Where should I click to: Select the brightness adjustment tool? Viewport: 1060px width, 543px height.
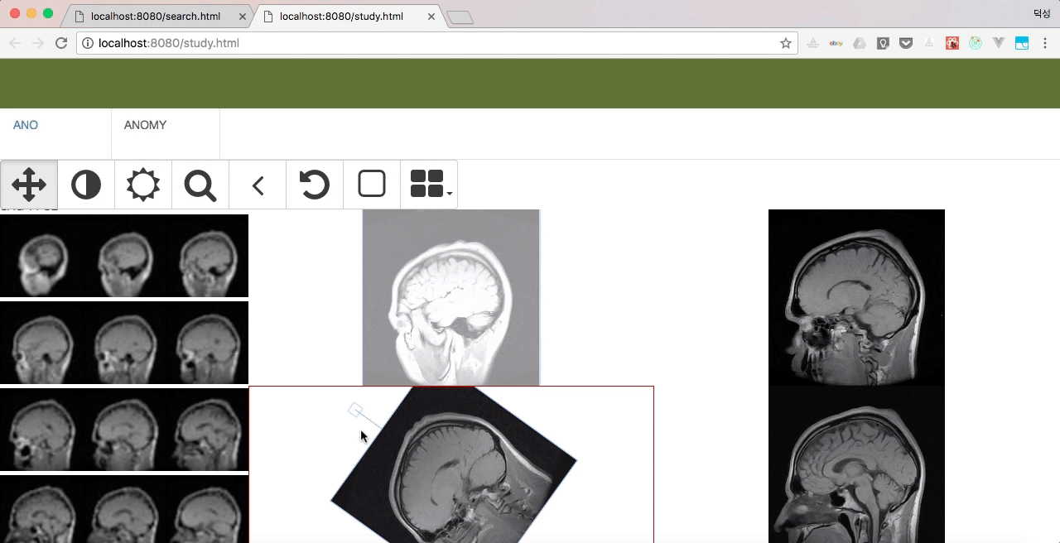[143, 184]
